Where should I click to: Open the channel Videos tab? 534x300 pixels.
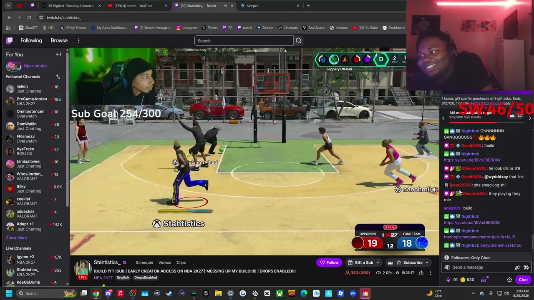pyautogui.click(x=165, y=262)
